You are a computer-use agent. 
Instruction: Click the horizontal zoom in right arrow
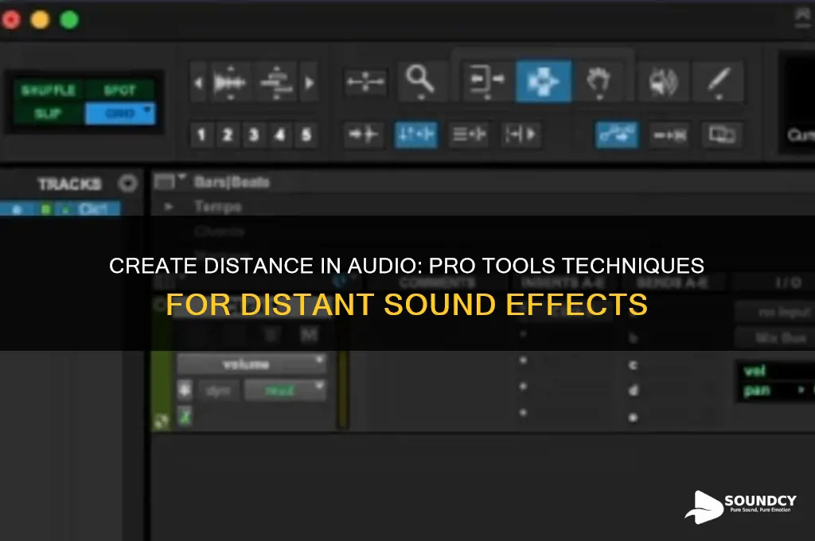click(310, 82)
